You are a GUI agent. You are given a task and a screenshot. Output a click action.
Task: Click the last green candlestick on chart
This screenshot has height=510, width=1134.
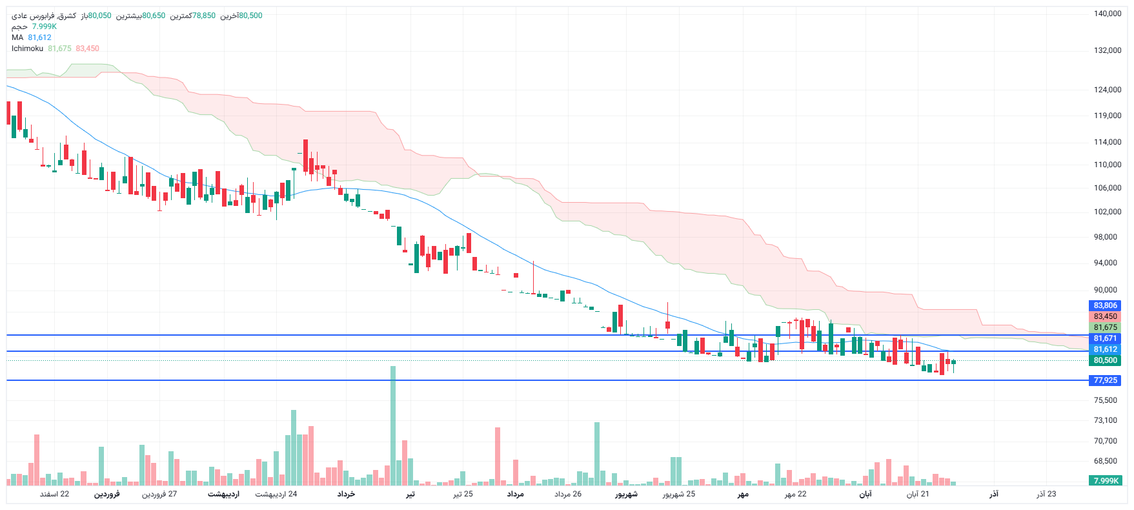point(953,362)
